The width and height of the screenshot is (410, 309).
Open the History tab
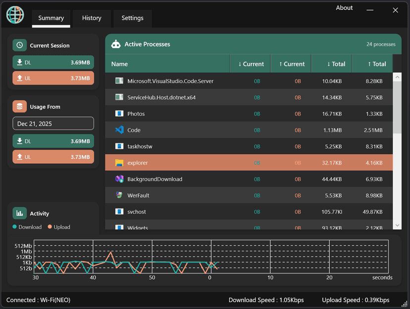[x=92, y=18]
